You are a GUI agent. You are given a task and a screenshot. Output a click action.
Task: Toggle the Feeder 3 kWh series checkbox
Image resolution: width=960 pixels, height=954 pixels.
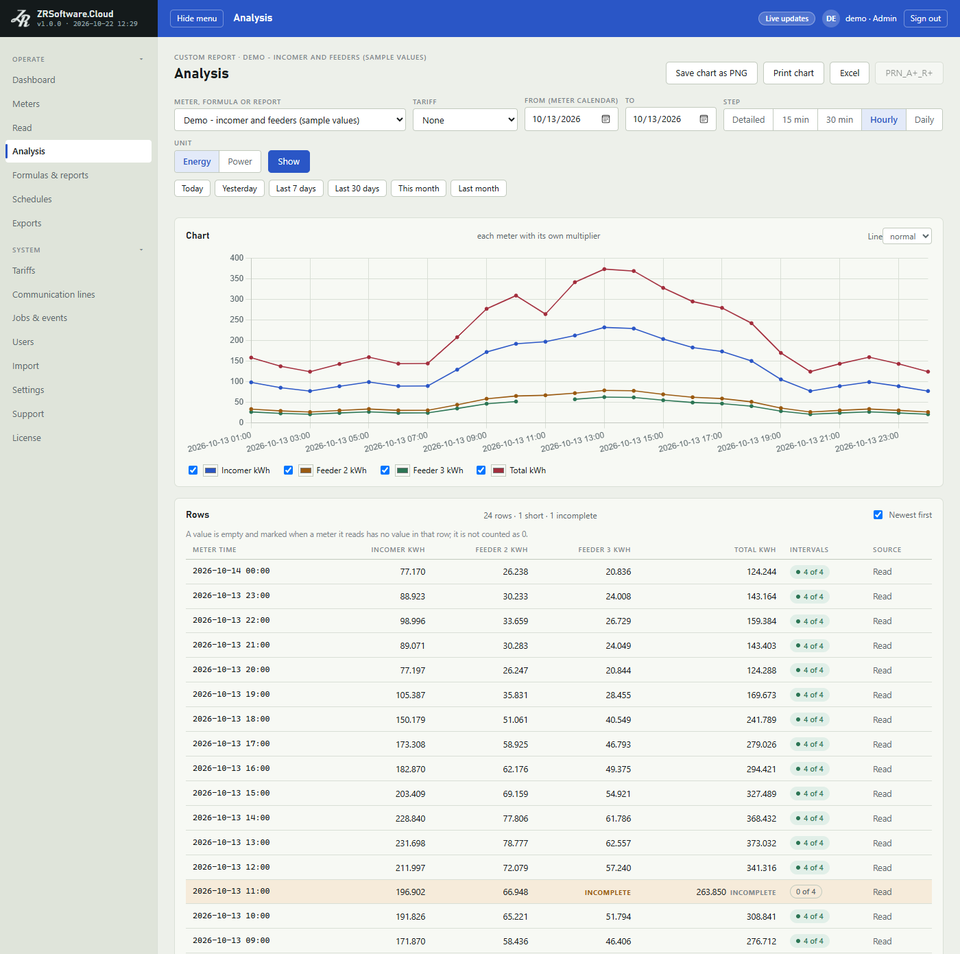385,470
